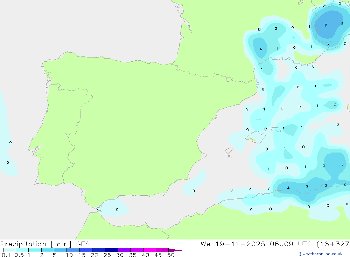Click the 'Precipitation [mm]' title text

point(36,244)
